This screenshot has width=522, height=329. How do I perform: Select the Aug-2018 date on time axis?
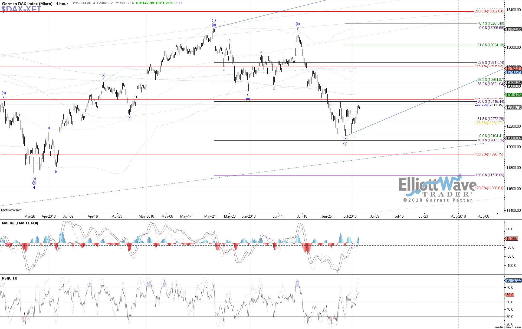[x=458, y=216]
